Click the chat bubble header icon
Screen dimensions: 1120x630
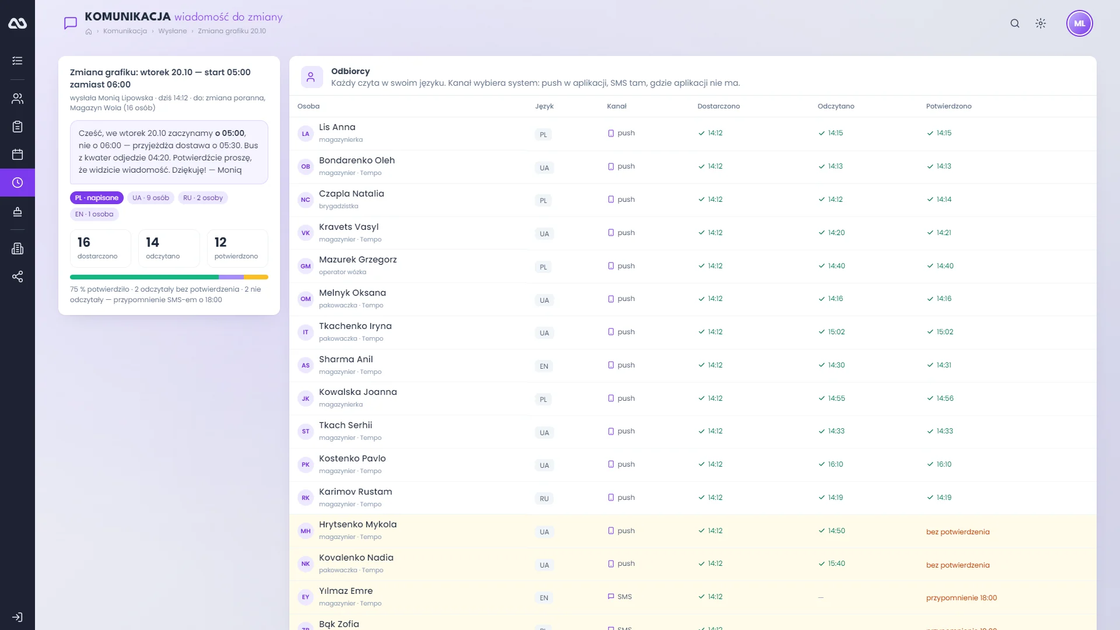coord(71,23)
